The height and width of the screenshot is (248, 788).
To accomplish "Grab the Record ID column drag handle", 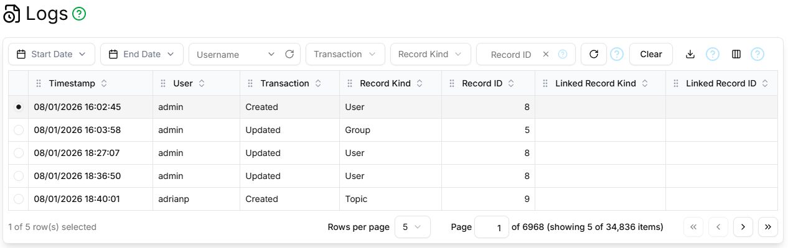I will pyautogui.click(x=452, y=83).
